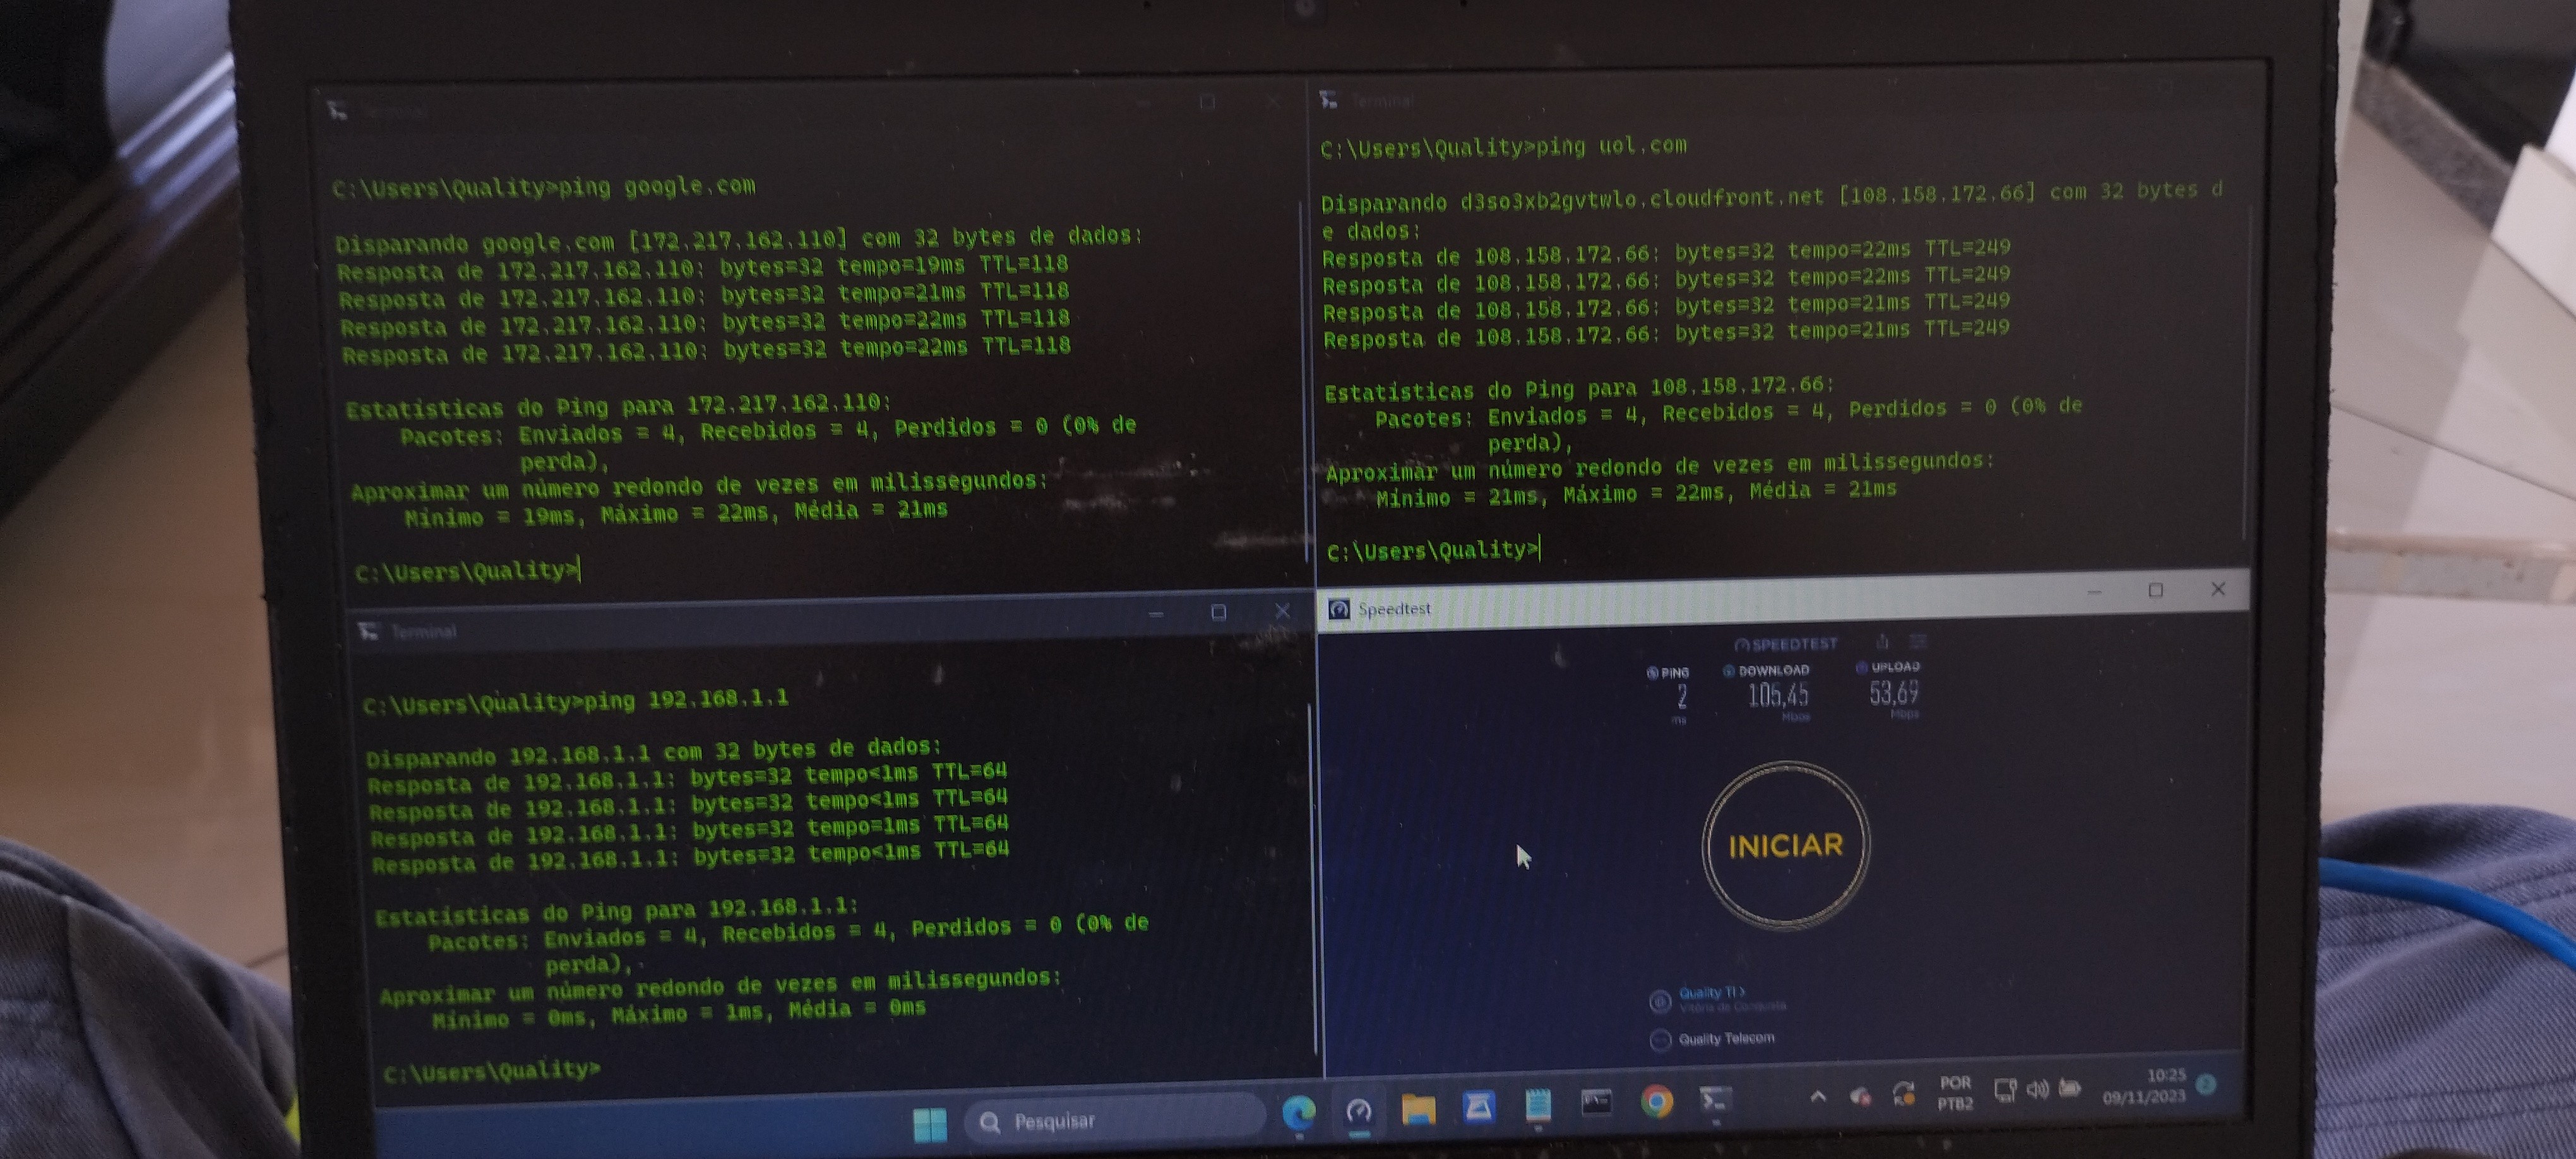Start the test with INICIAR button
Screen dimensions: 2576x1159
click(1785, 846)
